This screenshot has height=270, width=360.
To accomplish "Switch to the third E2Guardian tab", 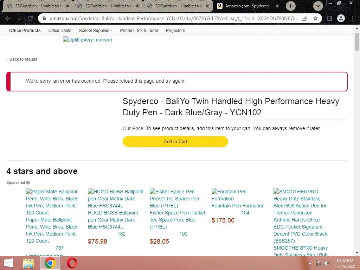I will 178,6.
